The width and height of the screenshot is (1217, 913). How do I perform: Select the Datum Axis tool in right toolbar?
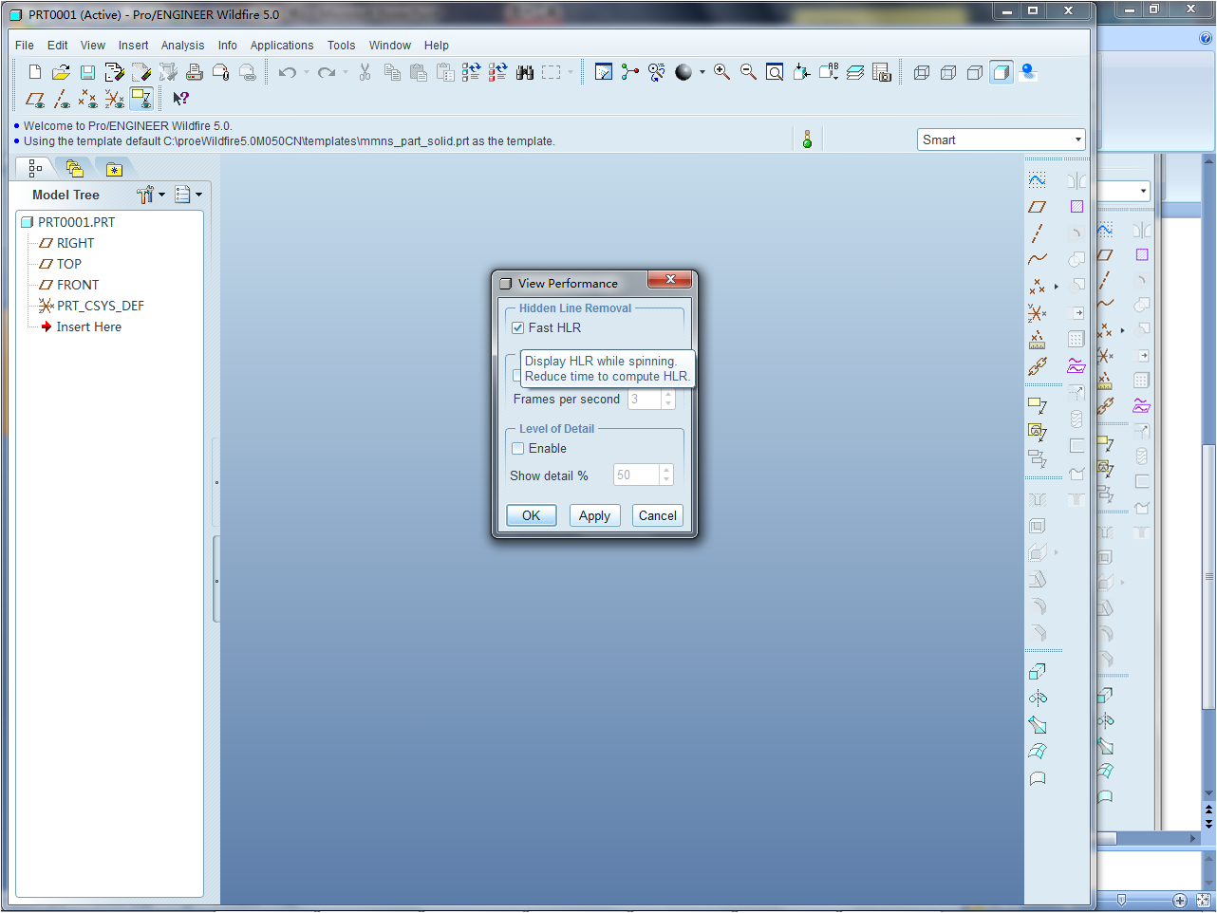coord(1037,233)
